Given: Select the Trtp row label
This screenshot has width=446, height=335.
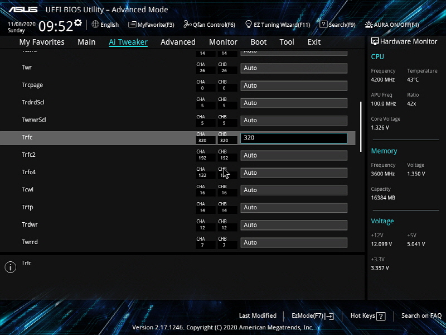Looking at the screenshot, I should pos(27,207).
